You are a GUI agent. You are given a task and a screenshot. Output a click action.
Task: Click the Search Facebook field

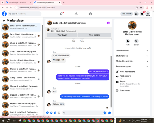[25, 14]
